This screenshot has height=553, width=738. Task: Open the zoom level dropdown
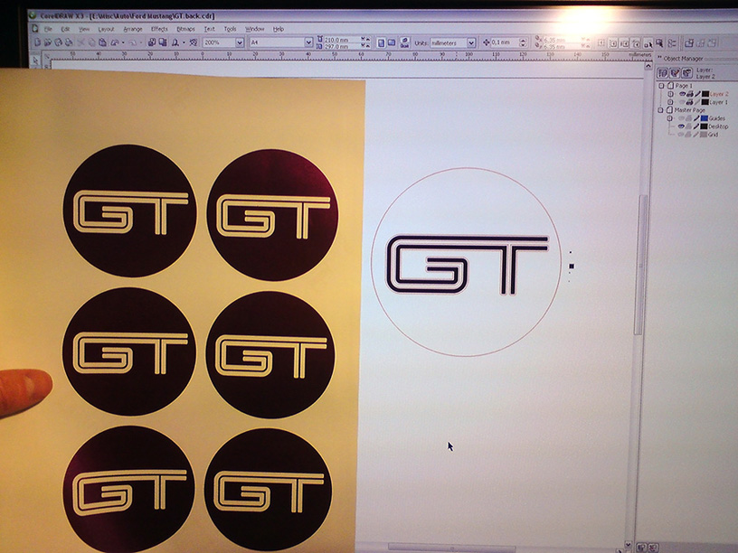(239, 42)
